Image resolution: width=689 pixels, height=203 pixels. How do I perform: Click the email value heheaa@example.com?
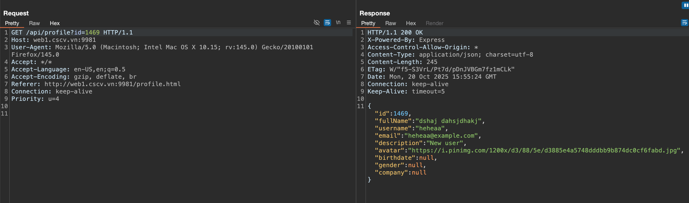[x=442, y=136]
